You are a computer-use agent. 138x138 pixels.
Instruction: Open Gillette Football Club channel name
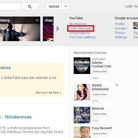(101, 65)
